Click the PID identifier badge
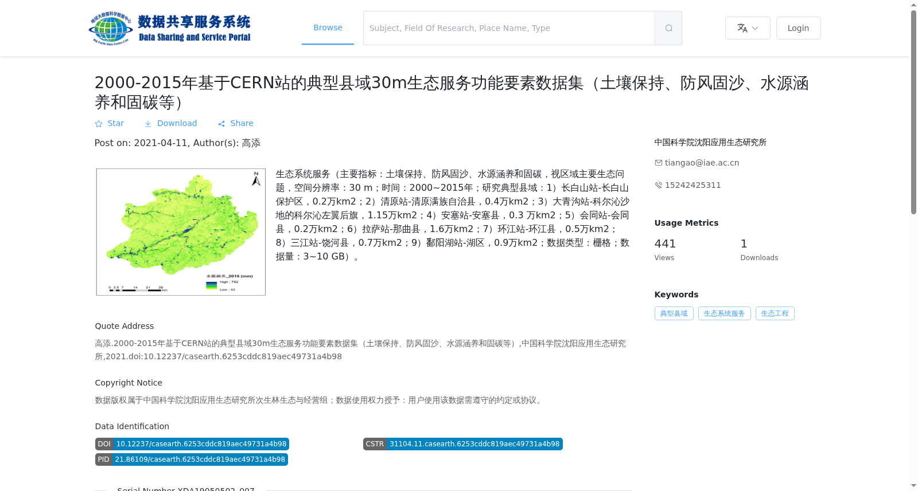The height and width of the screenshot is (491, 918). [x=192, y=459]
